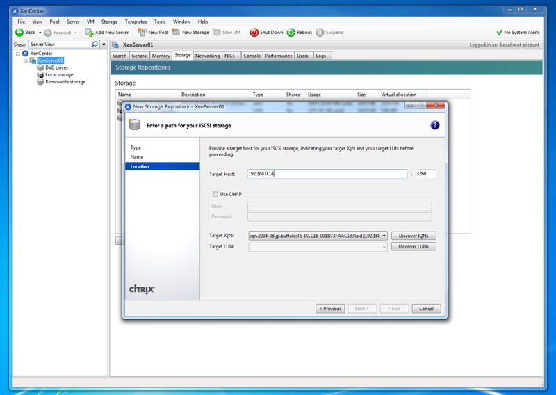This screenshot has width=556, height=395.
Task: Sort storage list by Description column
Action: pyautogui.click(x=215, y=95)
